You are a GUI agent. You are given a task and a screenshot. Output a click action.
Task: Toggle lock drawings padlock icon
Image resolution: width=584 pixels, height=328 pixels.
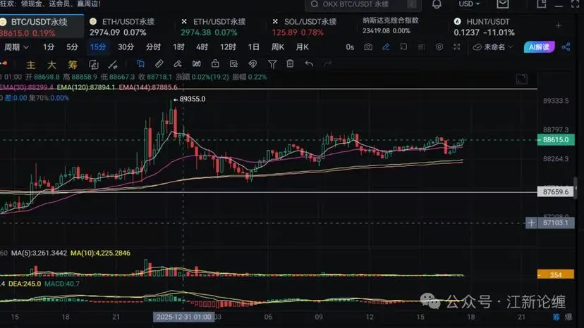click(215, 63)
